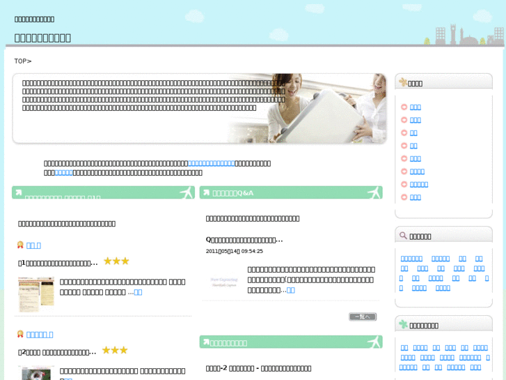Click red bullet beside first sidebar category link
The height and width of the screenshot is (380, 506).
[x=404, y=107]
